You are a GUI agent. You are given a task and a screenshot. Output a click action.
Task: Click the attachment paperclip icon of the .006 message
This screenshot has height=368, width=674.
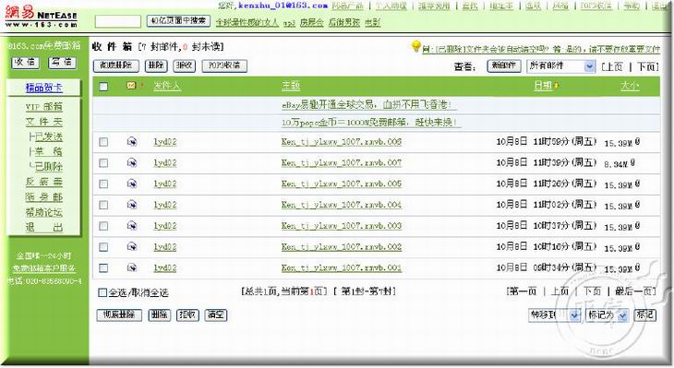click(x=637, y=142)
